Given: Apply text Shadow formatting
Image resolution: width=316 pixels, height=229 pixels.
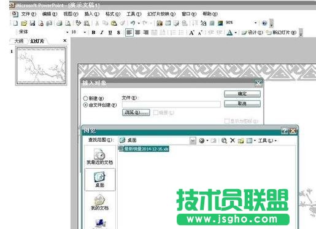Looking at the screenshot, I should tap(118, 33).
